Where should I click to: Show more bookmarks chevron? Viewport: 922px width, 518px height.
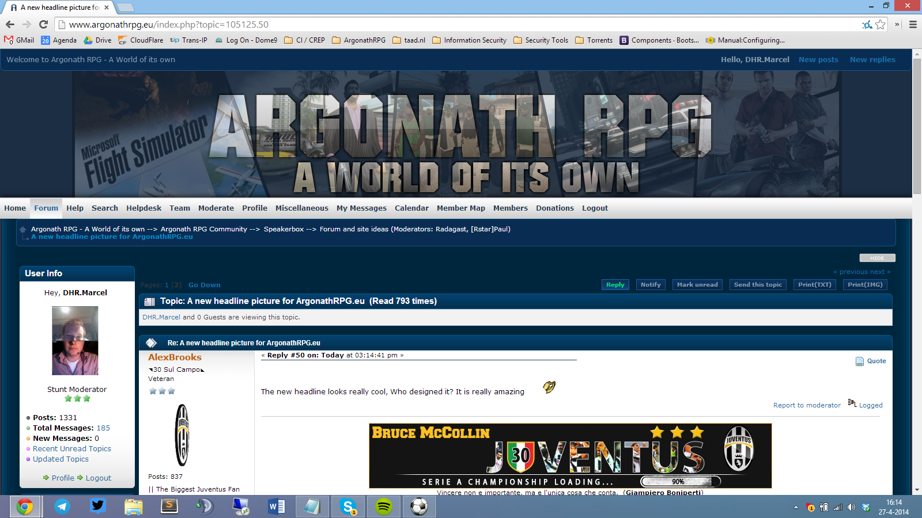pyautogui.click(x=897, y=24)
